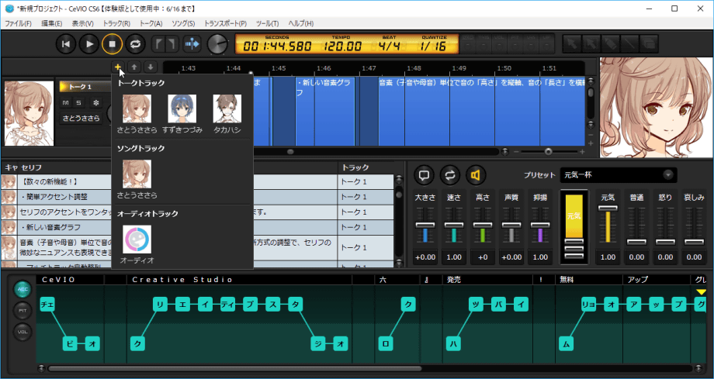Screen dimensions: 714x379
Task: Click the 普通 emotion slider handle
Action: tap(636, 242)
